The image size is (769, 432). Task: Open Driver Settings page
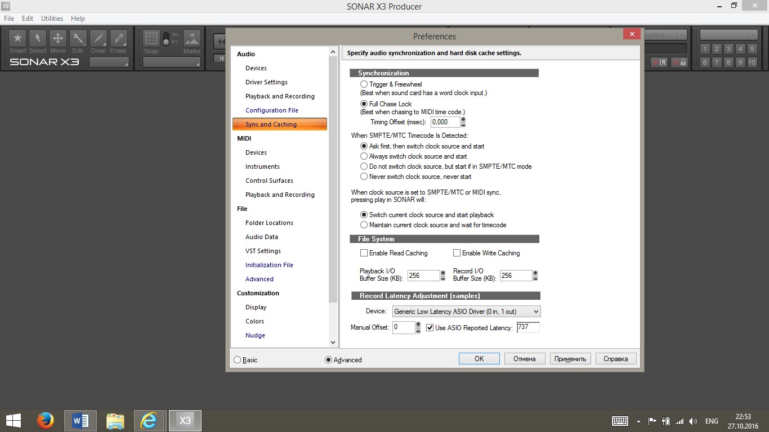(266, 82)
